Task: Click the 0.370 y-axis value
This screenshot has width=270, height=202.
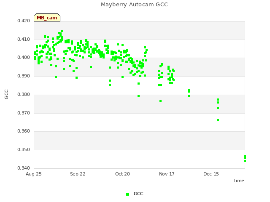Action: click(x=24, y=113)
